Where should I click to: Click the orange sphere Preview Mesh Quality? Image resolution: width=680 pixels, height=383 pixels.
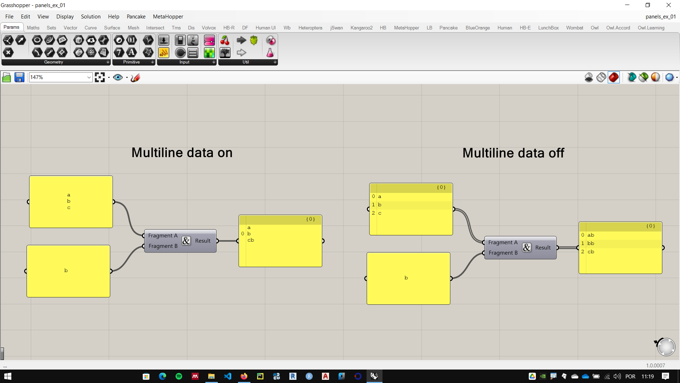tap(656, 77)
